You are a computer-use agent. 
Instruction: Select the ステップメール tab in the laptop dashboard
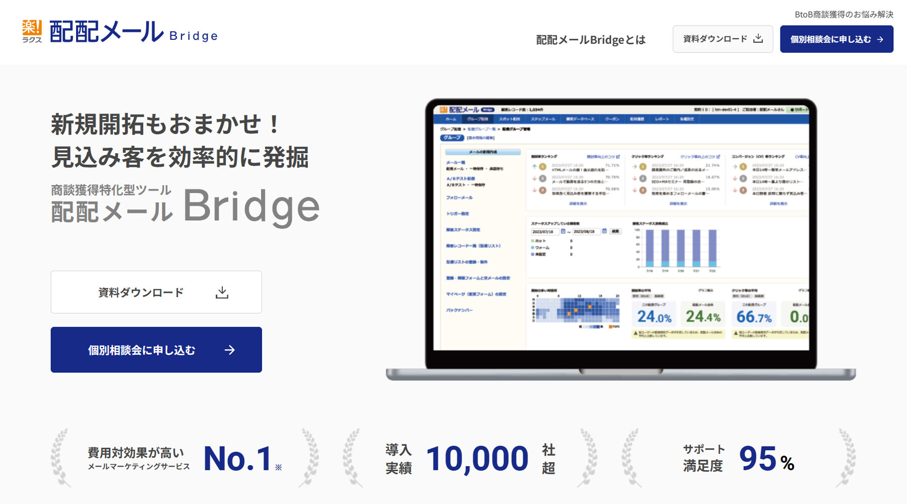point(543,119)
